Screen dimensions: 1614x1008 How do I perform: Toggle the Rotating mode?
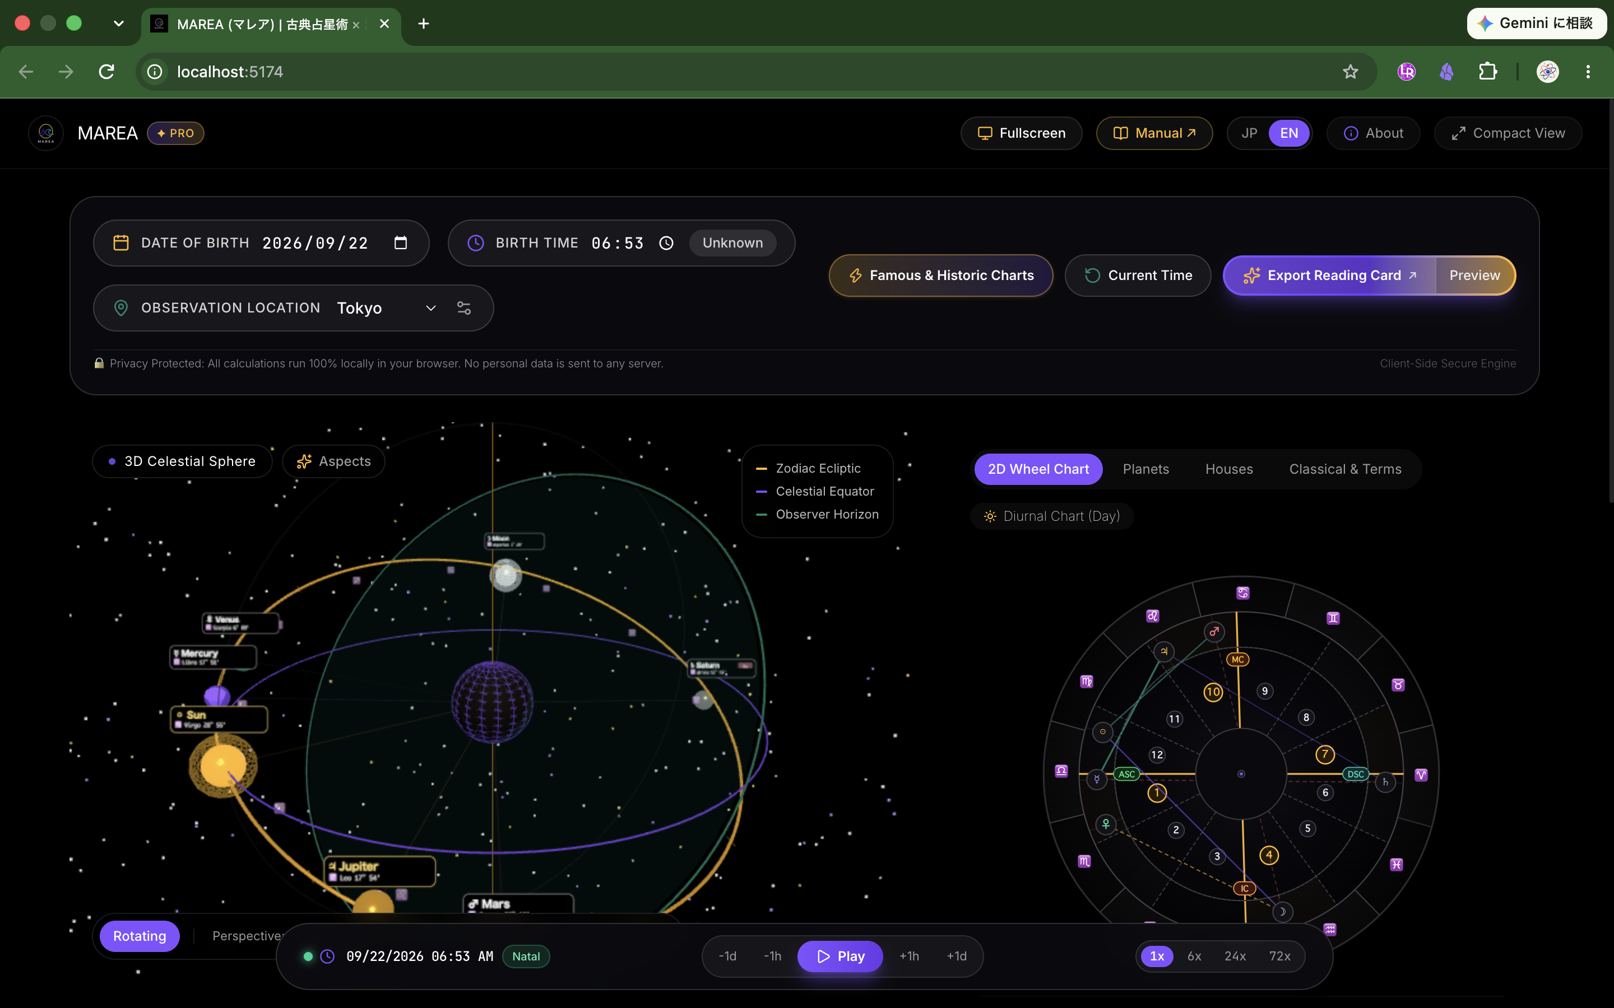tap(140, 936)
